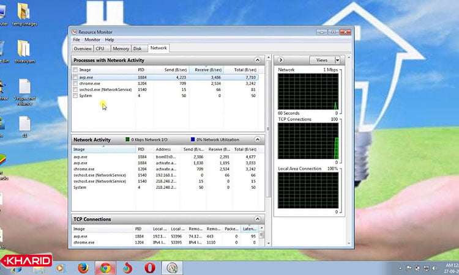Click the Views button

[322, 61]
